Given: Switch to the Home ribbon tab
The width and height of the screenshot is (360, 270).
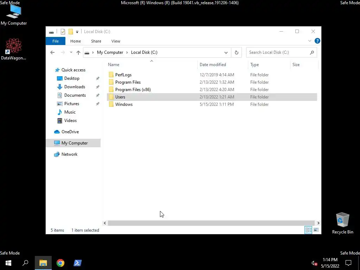Looking at the screenshot, I should click(76, 41).
